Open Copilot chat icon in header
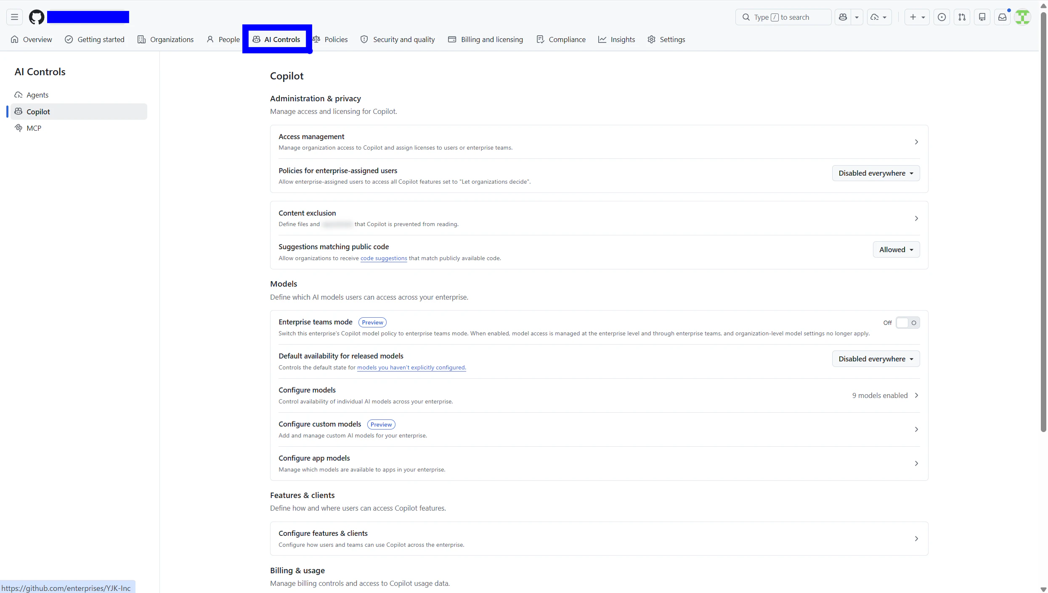The width and height of the screenshot is (1048, 593). tap(843, 17)
